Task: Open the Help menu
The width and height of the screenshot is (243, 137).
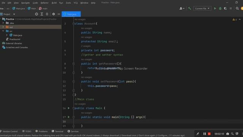Action: 93,3
